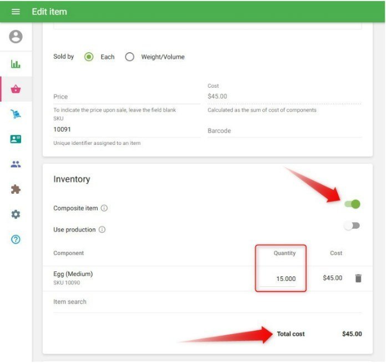This screenshot has width=386, height=363.
Task: Delete the Egg (Medium) component
Action: [x=358, y=278]
